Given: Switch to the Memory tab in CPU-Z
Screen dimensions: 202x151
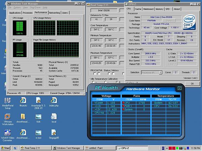Looking at the screenshot, I should [159, 9].
